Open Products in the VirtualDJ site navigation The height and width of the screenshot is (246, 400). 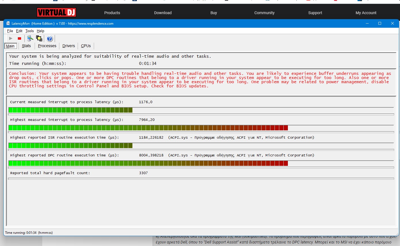112,13
